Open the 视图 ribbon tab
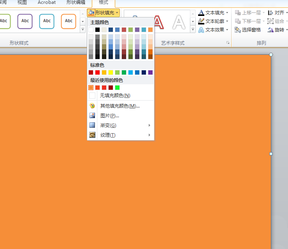The width and height of the screenshot is (288, 249). pos(22,2)
